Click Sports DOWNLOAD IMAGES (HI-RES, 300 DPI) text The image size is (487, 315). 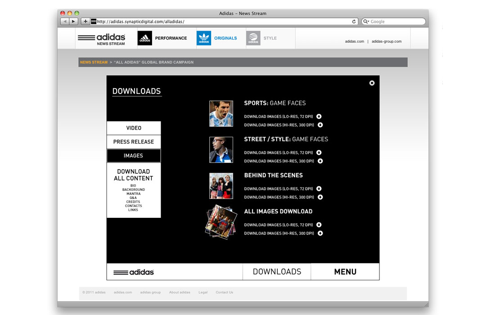[x=279, y=125]
